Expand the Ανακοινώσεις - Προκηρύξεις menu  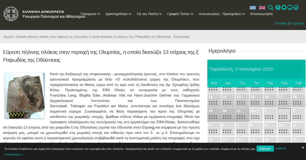222,14
